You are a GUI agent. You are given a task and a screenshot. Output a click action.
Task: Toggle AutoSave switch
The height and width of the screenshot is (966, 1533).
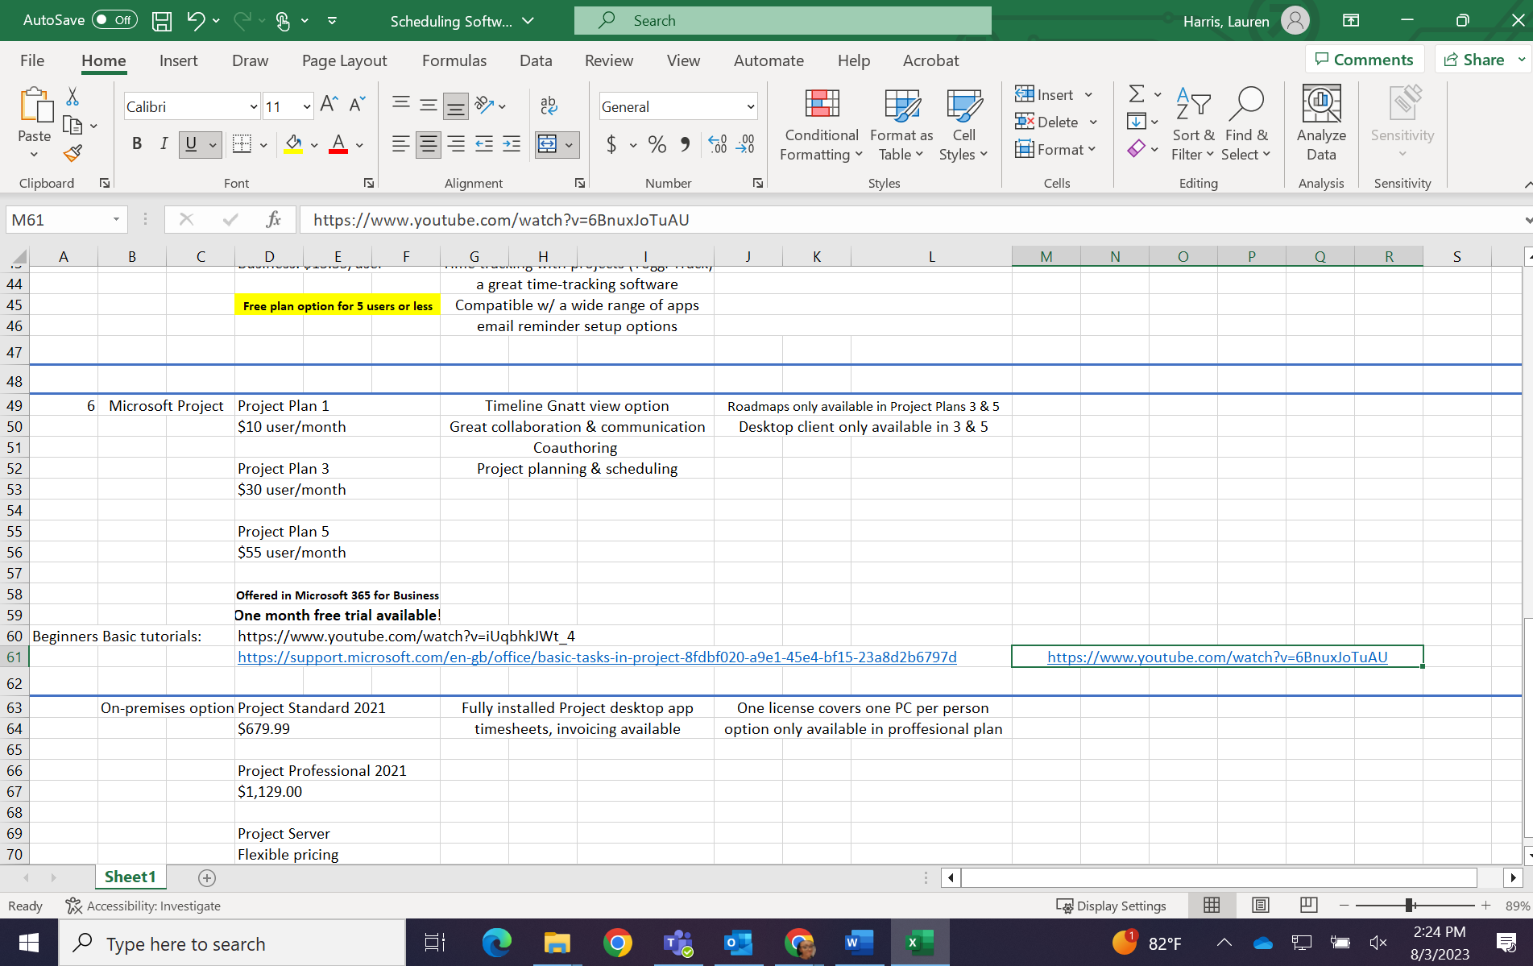(x=114, y=20)
